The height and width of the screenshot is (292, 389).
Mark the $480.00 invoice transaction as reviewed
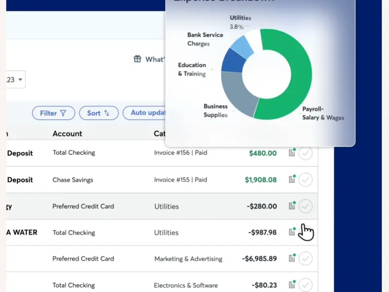[x=305, y=153]
